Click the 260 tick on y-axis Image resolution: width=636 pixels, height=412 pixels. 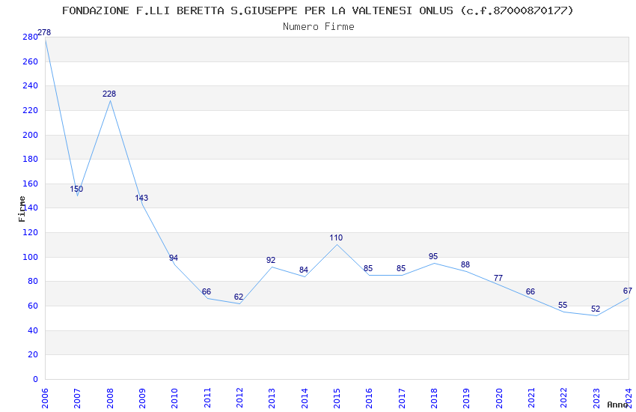[31, 61]
